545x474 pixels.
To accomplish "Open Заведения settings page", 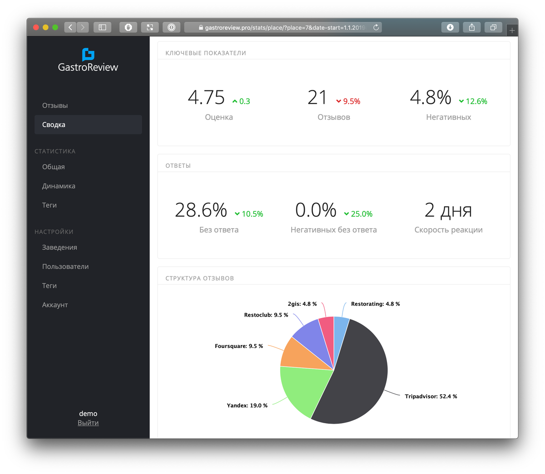I will (59, 247).
